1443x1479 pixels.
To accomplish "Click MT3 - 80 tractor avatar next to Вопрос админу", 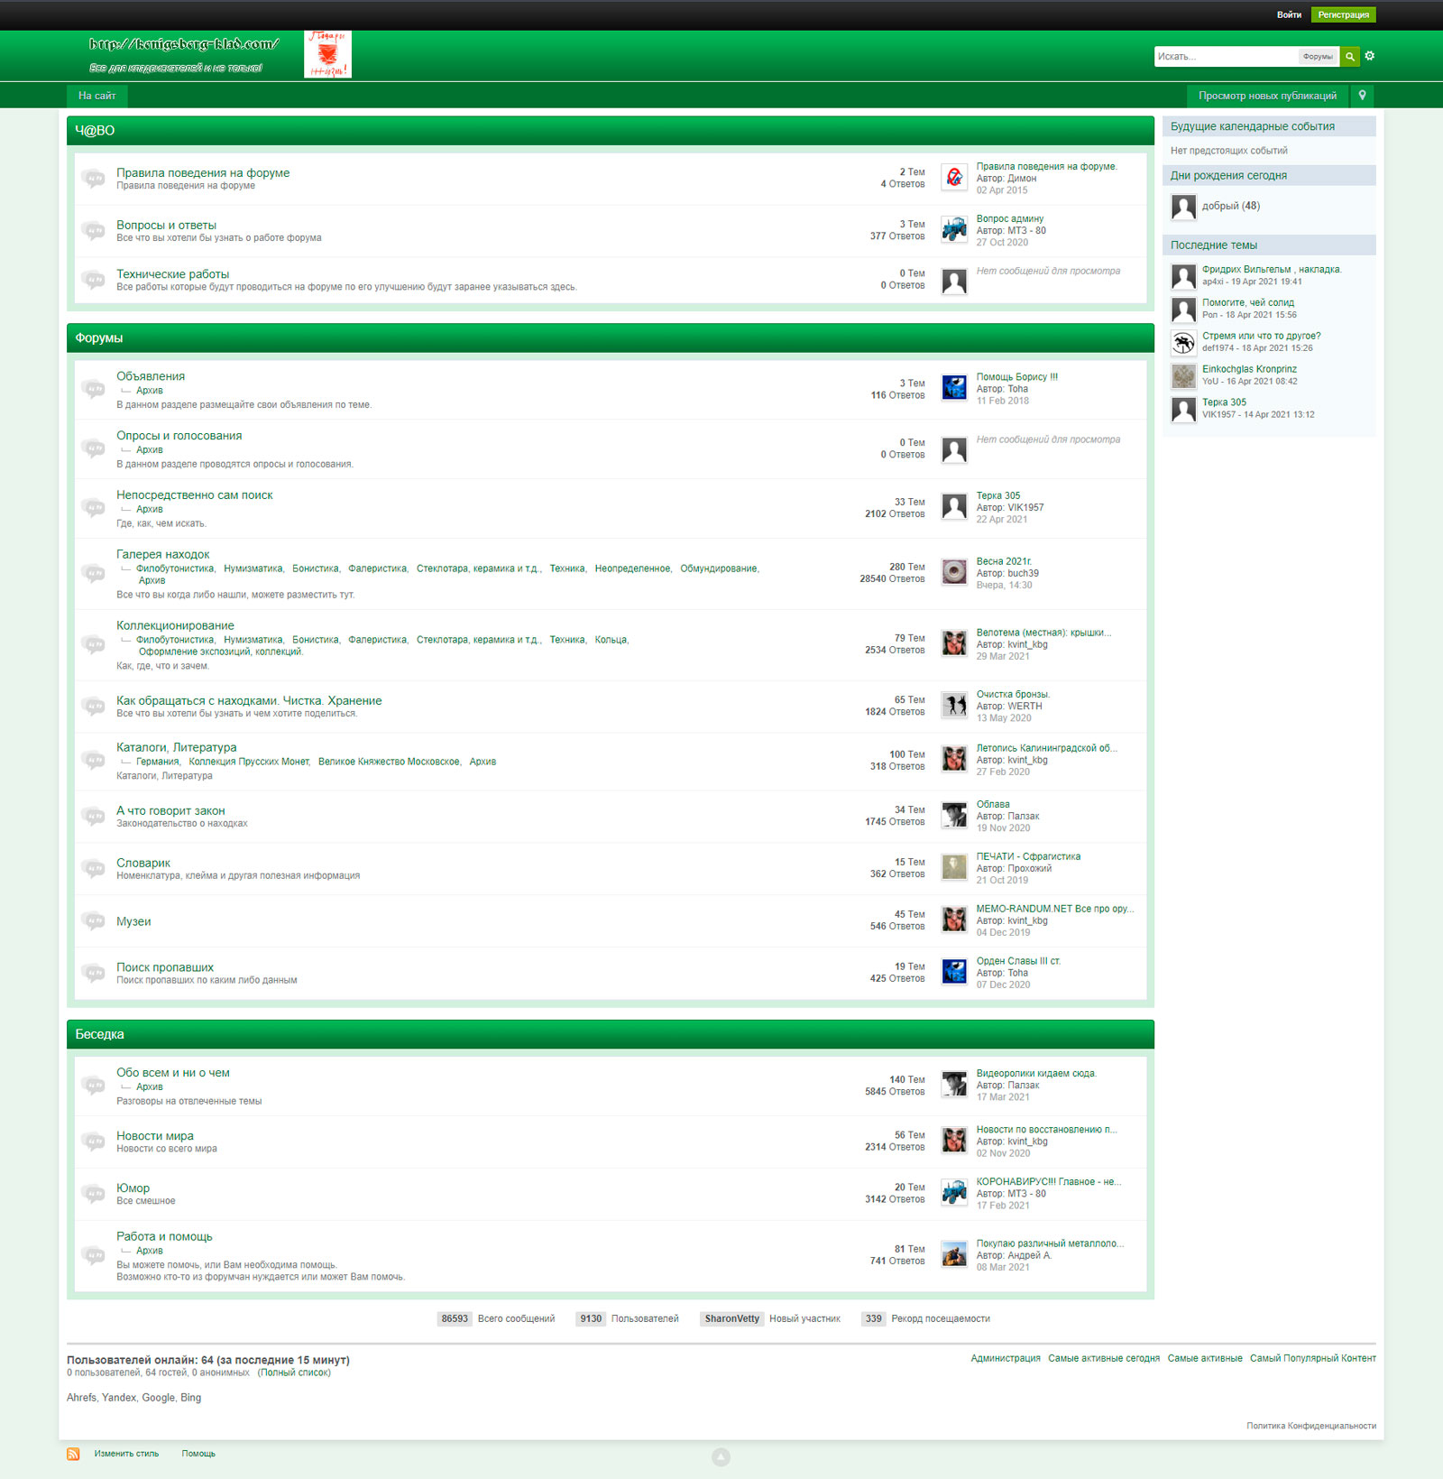I will (954, 229).
